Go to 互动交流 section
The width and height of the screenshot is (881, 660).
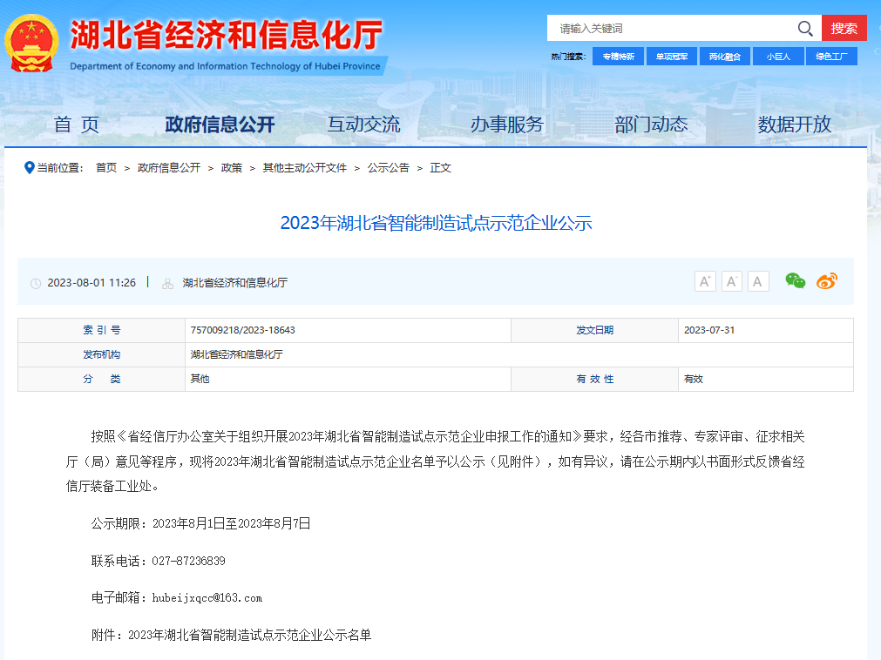363,125
